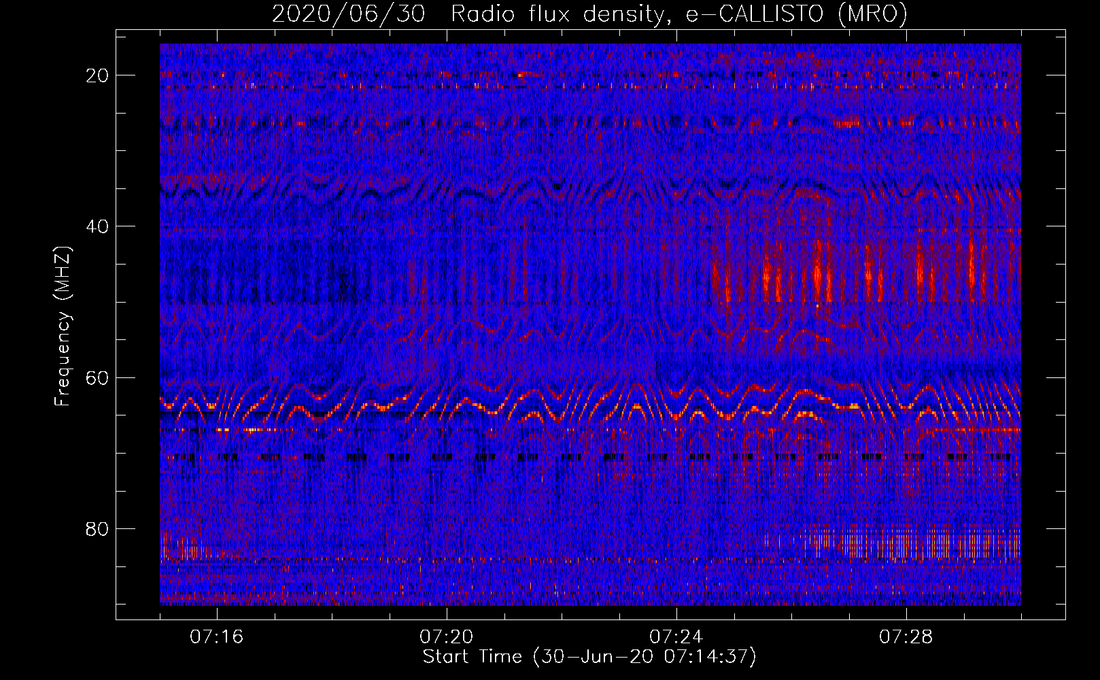
Task: Click the 'Start Time (30-Jun-20 07:14:37)' label
Action: pyautogui.click(x=589, y=657)
